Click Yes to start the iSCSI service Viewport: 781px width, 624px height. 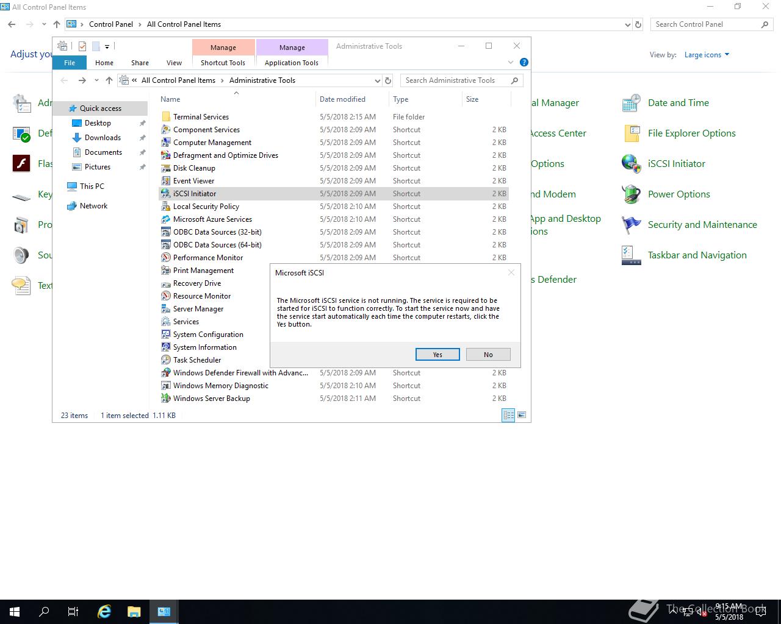click(x=437, y=355)
